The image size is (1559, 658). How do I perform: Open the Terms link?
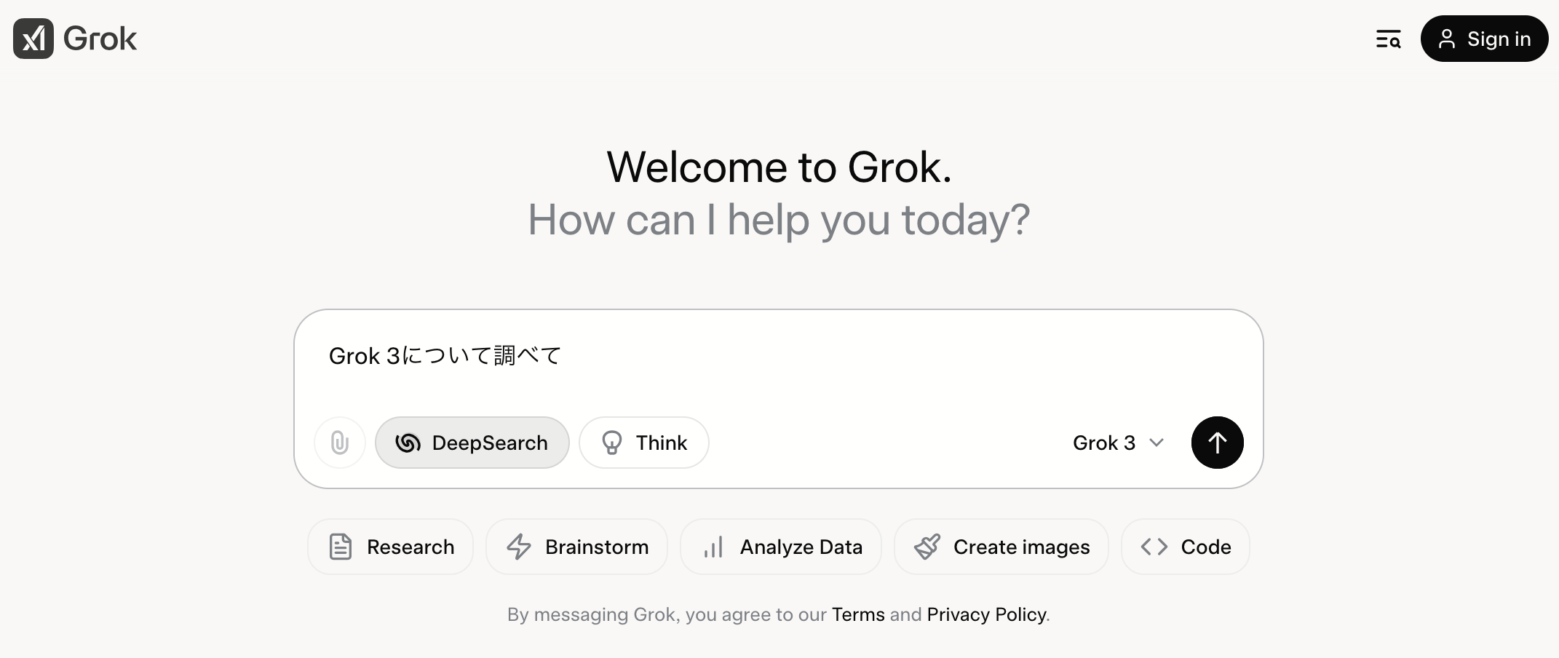pyautogui.click(x=858, y=614)
